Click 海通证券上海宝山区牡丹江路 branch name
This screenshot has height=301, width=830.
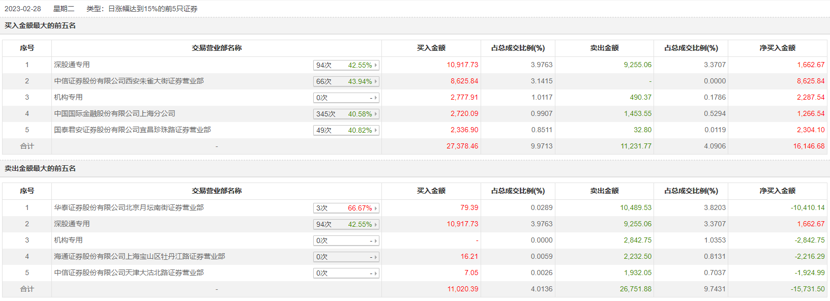(x=139, y=256)
